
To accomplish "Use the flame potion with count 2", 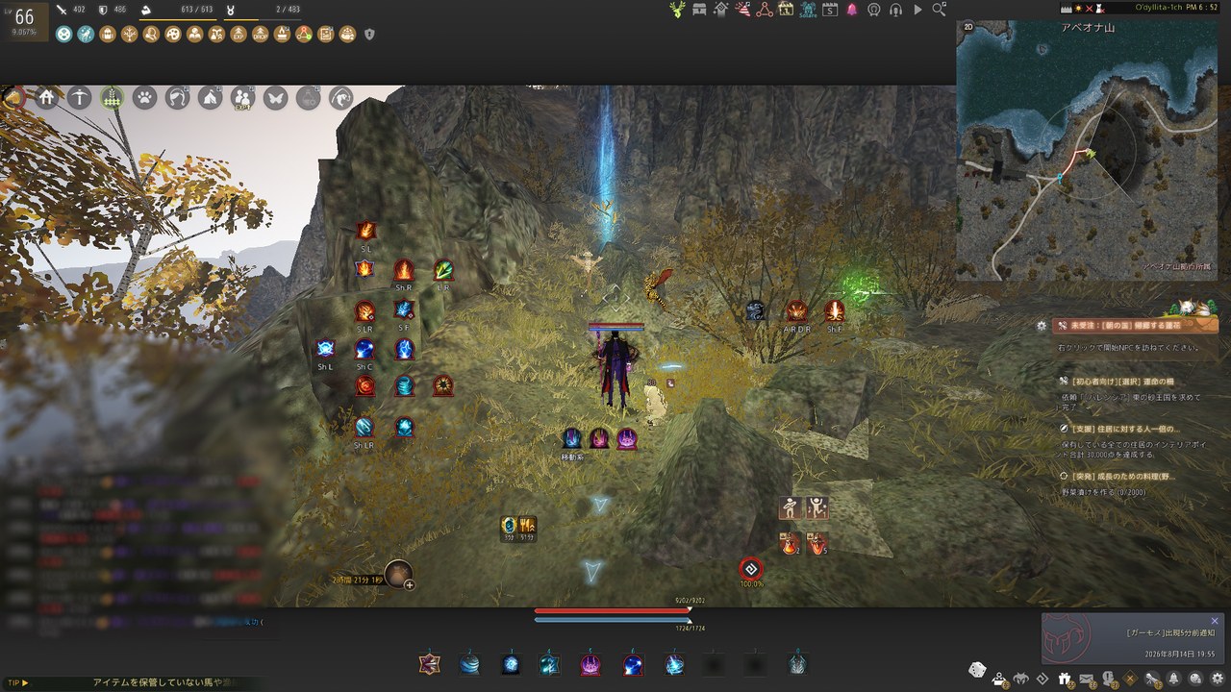I will [x=790, y=543].
